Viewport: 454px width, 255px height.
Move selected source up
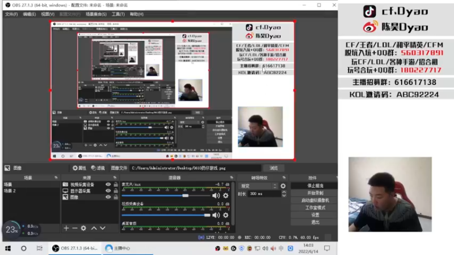tap(94, 228)
